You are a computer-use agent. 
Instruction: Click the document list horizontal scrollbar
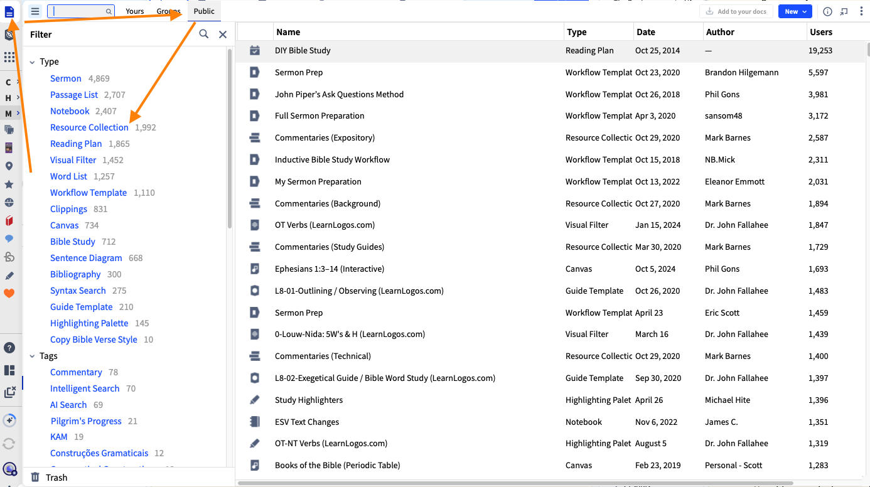tap(515, 483)
